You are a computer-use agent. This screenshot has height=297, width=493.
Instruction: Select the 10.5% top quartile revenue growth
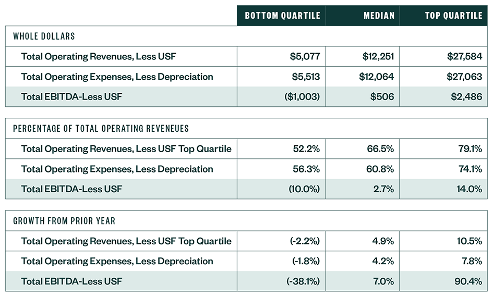click(x=469, y=241)
